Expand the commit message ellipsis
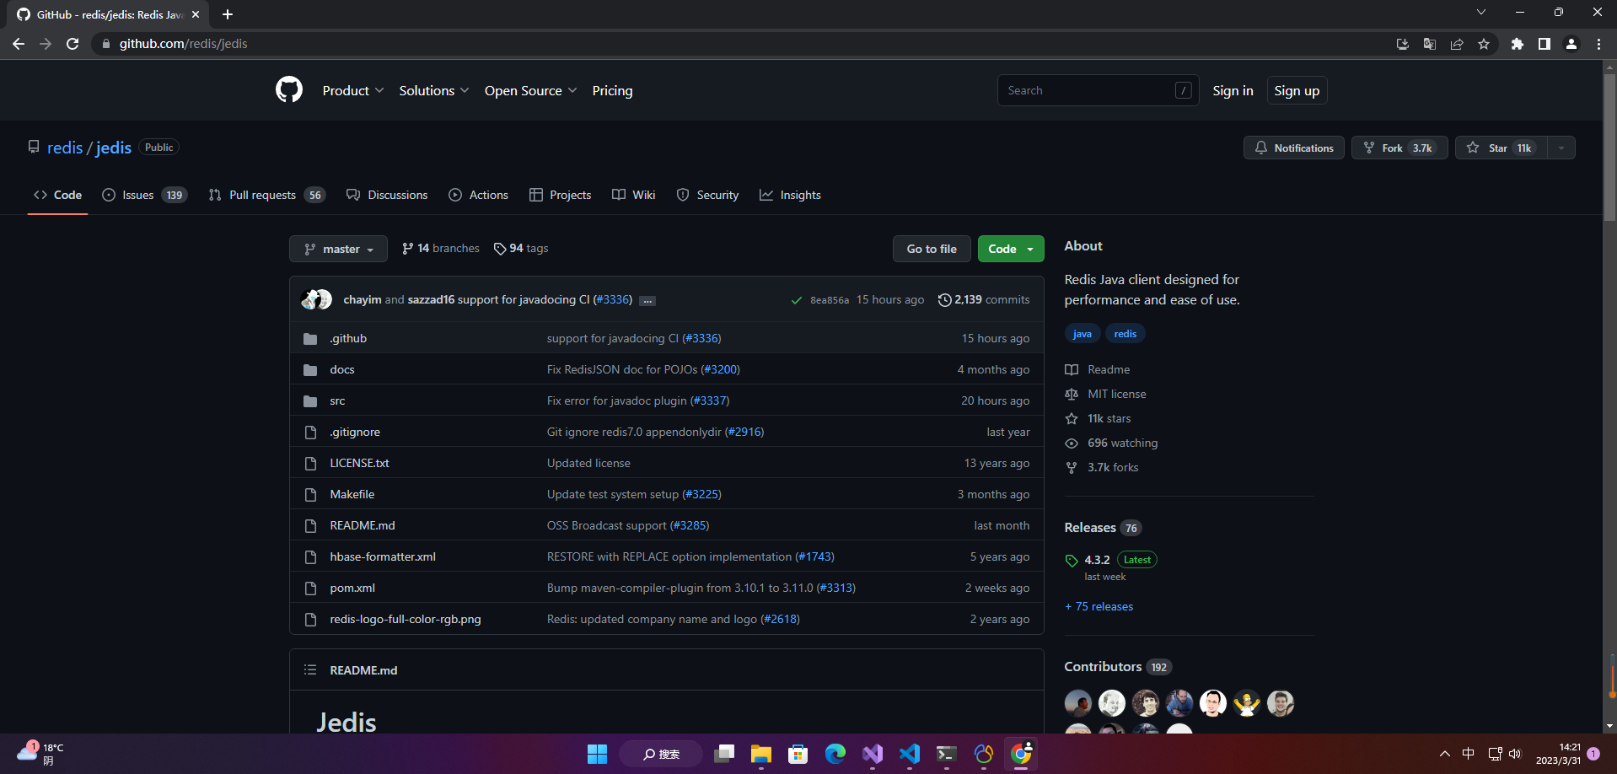 pos(647,301)
